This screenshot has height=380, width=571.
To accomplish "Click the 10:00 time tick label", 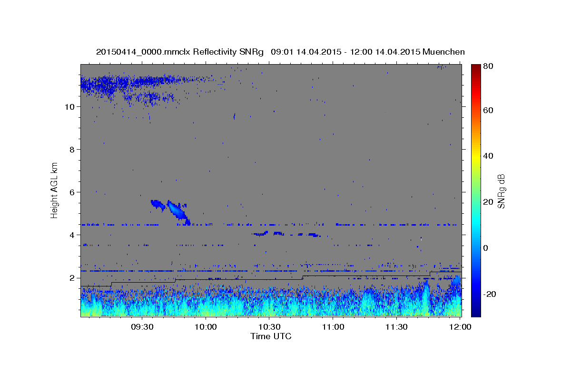I will 206,327.
